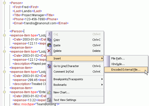Select Encoded External File... option
Screen dimensions: 149x106
(126, 70)
